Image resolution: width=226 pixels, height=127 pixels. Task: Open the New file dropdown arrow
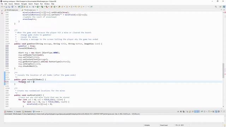4,7
